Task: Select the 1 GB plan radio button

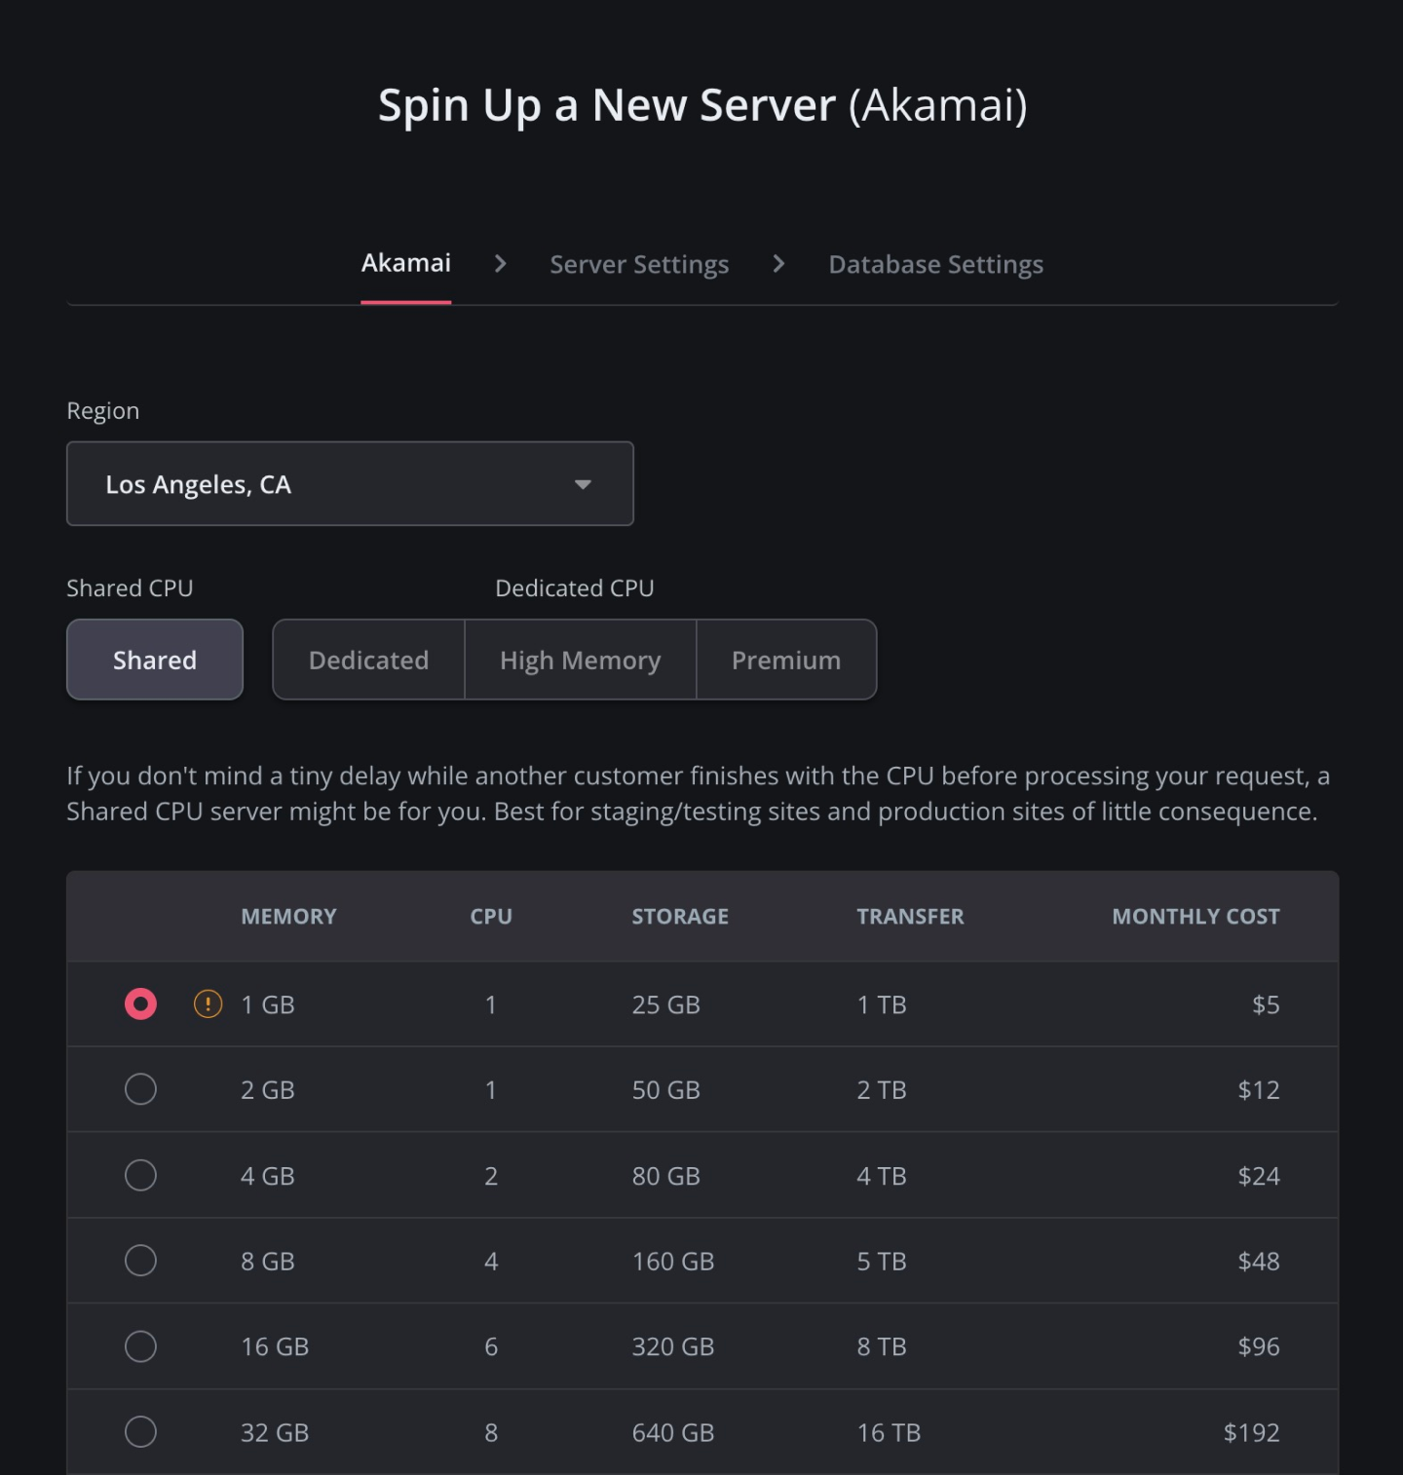Action: point(140,1003)
